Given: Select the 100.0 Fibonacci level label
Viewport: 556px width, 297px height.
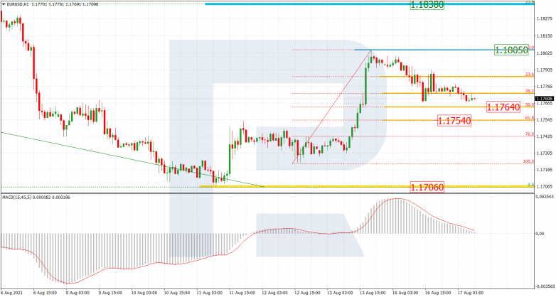Looking at the screenshot, I should (x=528, y=161).
